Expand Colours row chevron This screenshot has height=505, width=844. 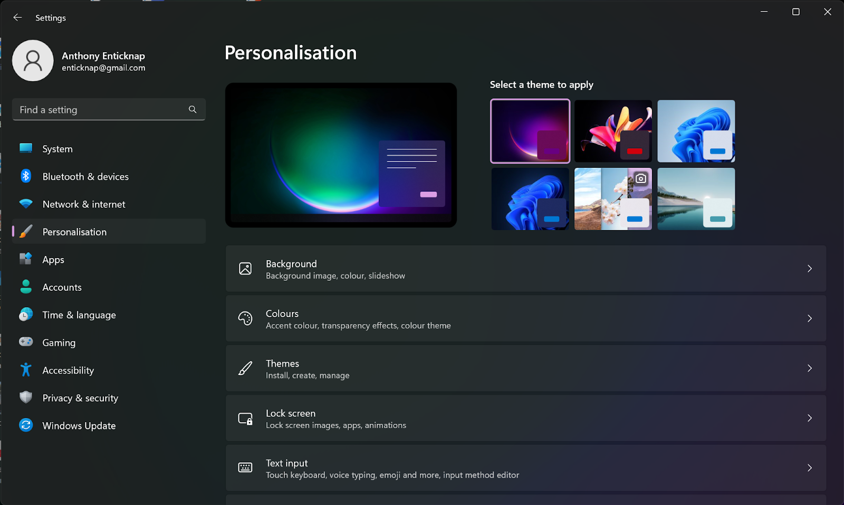tap(810, 318)
